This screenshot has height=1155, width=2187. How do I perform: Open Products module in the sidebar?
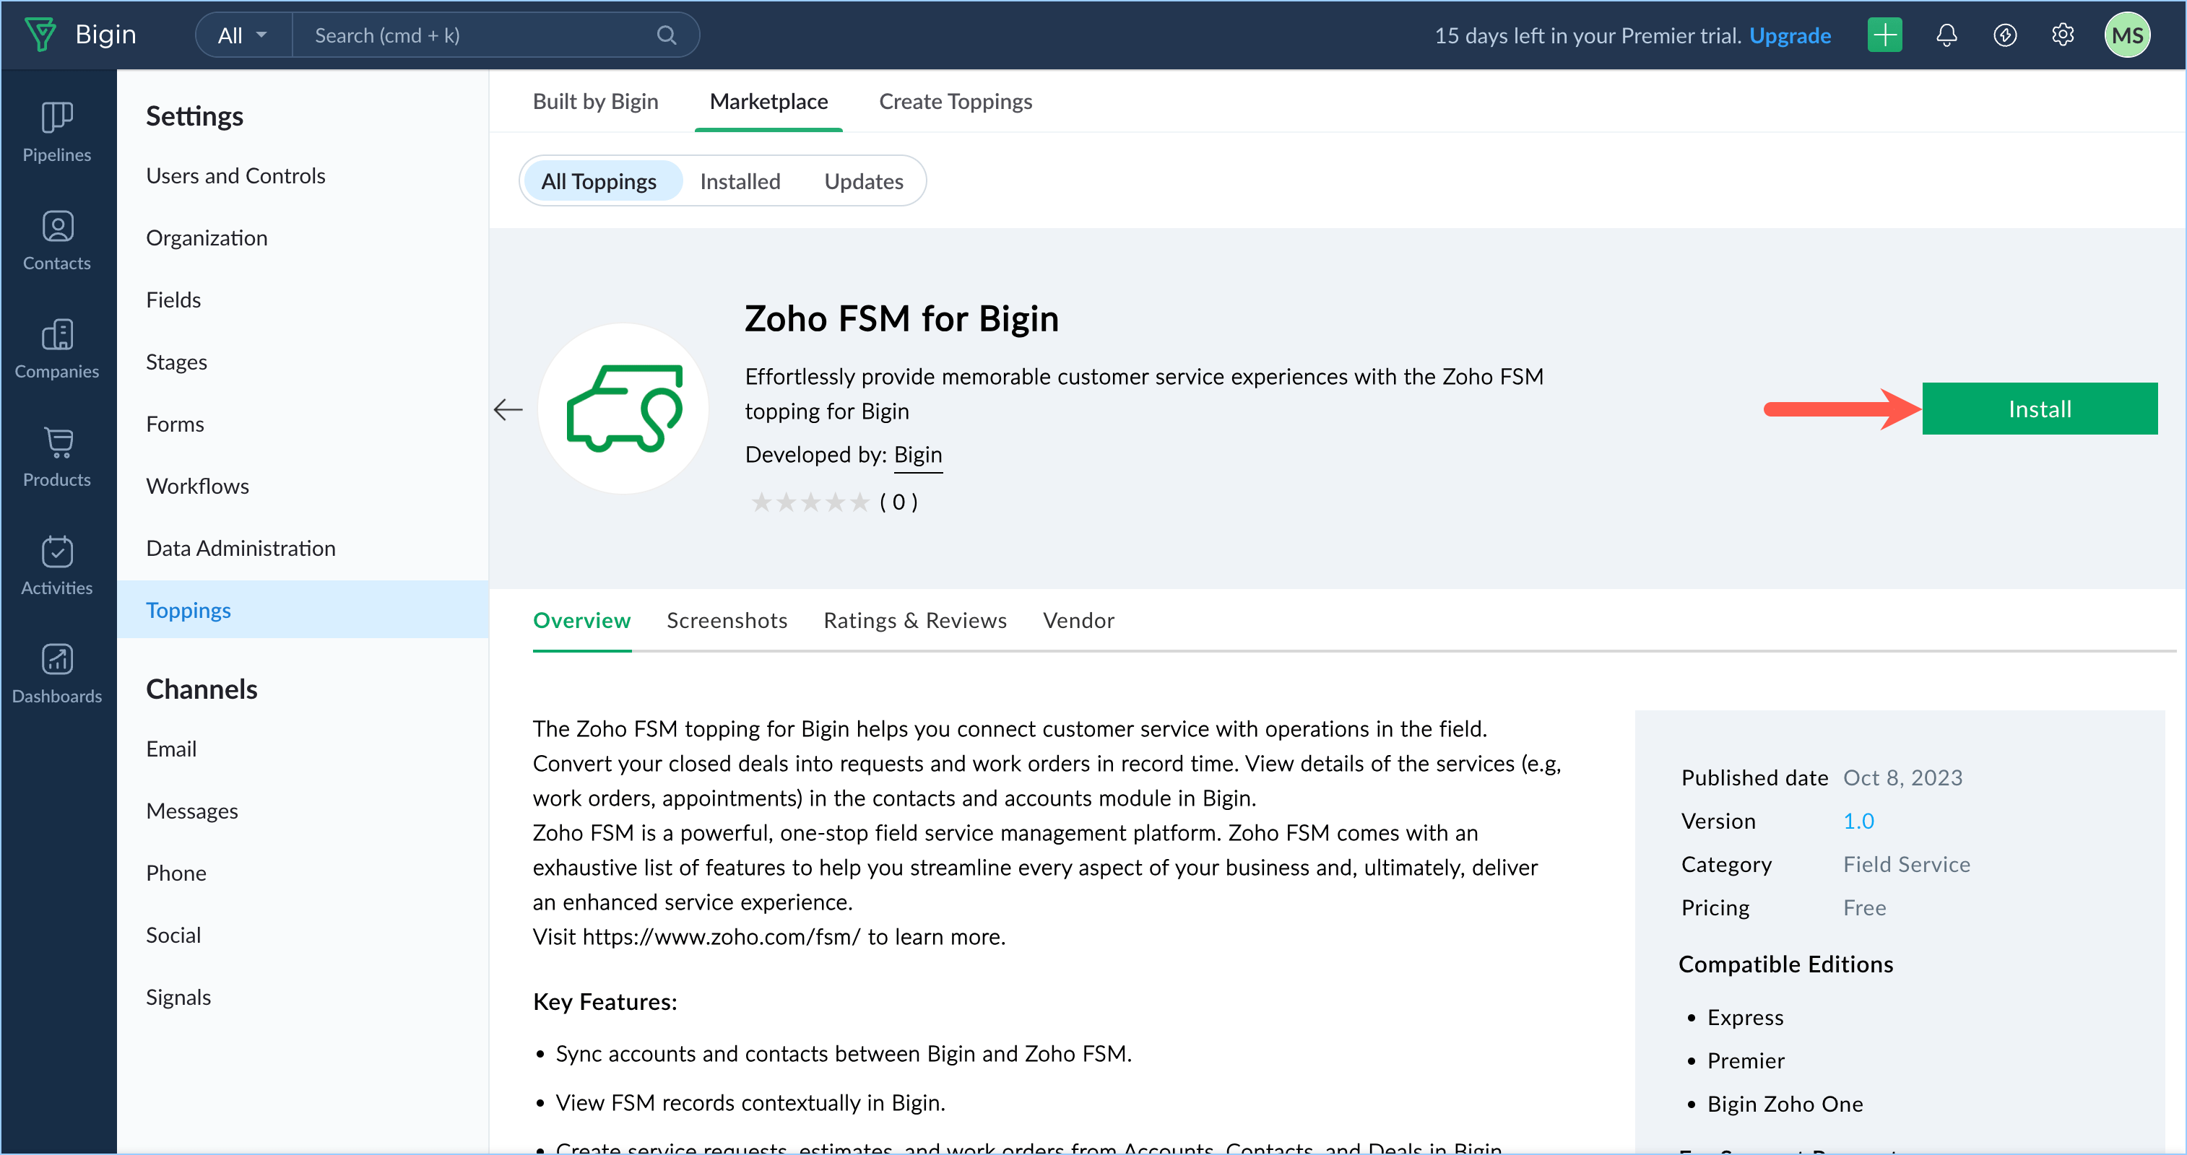tap(57, 456)
